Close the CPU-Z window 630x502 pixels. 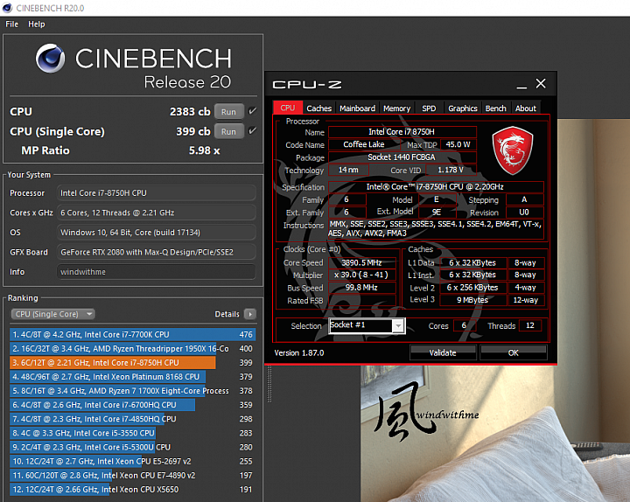541,84
